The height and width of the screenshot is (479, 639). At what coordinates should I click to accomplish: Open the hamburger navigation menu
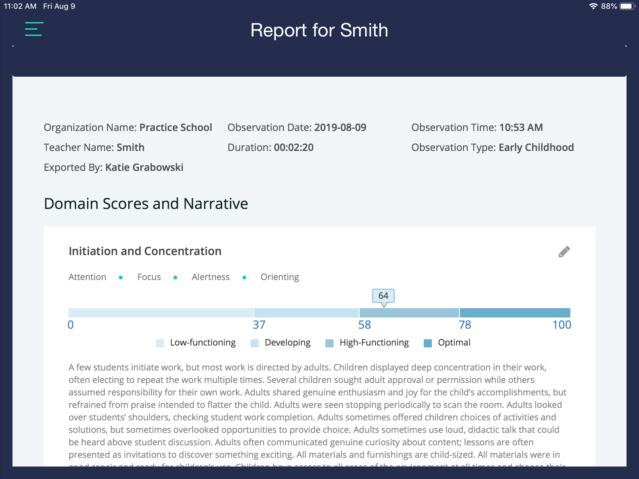(34, 29)
